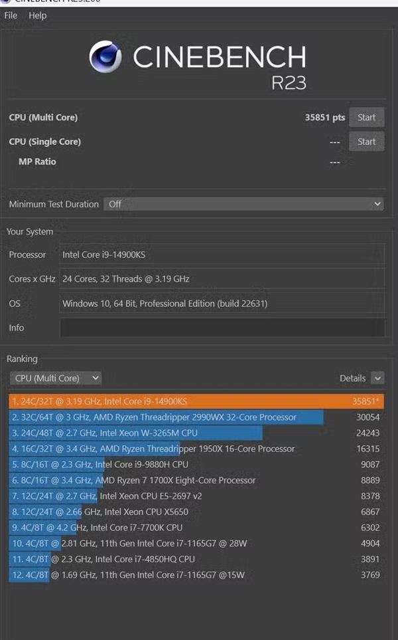398x640 pixels.
Task: Click the Cinebench logo in the header
Action: (103, 58)
